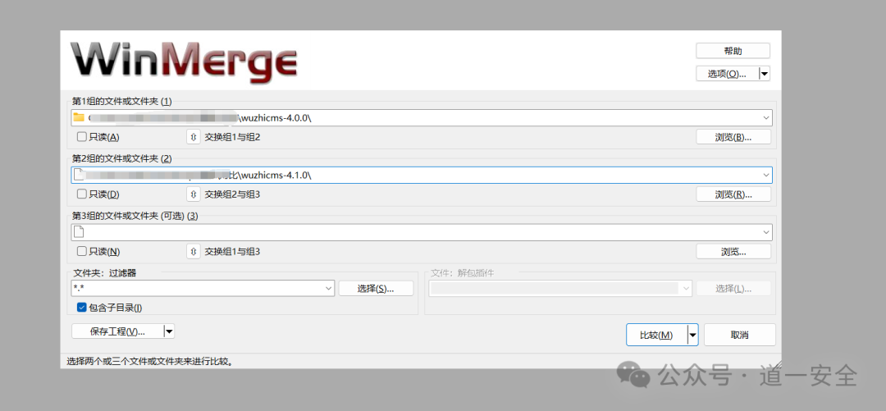Click 浏览(R)... for group 2

(733, 194)
